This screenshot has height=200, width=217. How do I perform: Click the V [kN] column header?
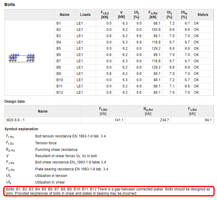pyautogui.click(x=122, y=15)
